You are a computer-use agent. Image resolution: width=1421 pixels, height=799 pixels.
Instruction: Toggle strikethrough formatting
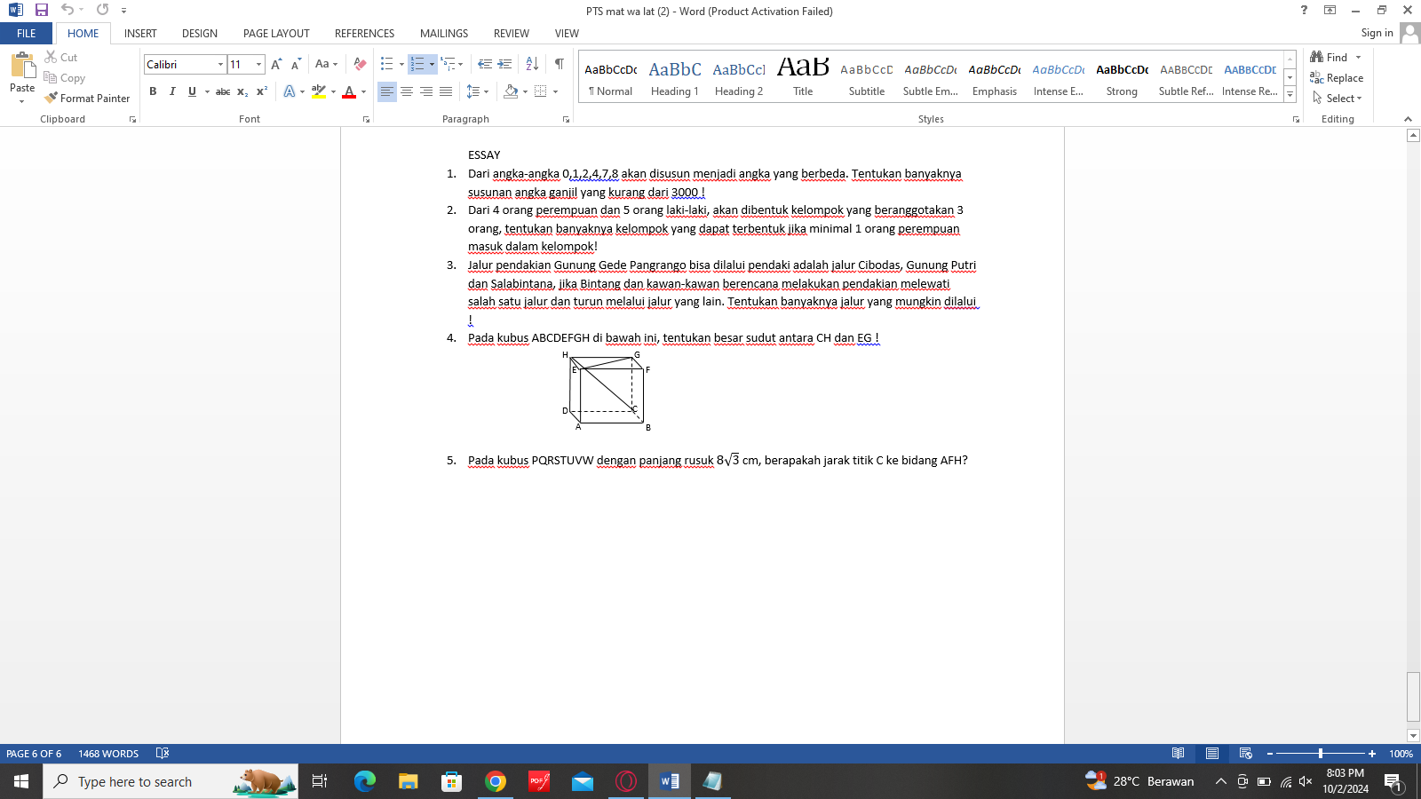pyautogui.click(x=223, y=91)
